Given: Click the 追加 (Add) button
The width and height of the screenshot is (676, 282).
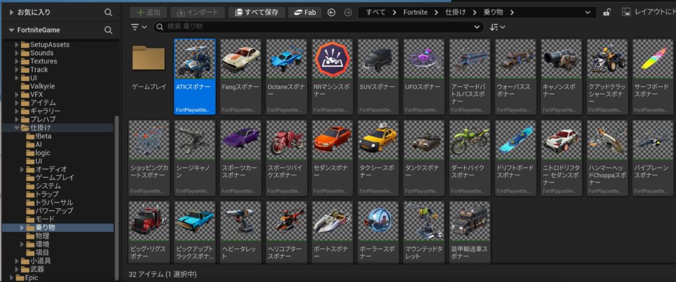Looking at the screenshot, I should coord(149,12).
